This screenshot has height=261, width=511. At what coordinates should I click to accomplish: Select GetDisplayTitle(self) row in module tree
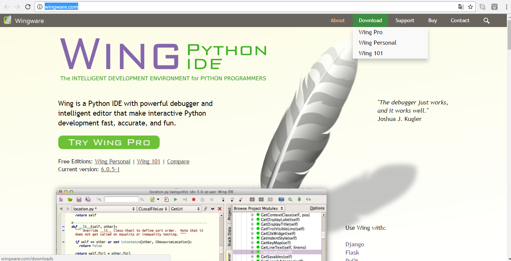click(x=280, y=224)
